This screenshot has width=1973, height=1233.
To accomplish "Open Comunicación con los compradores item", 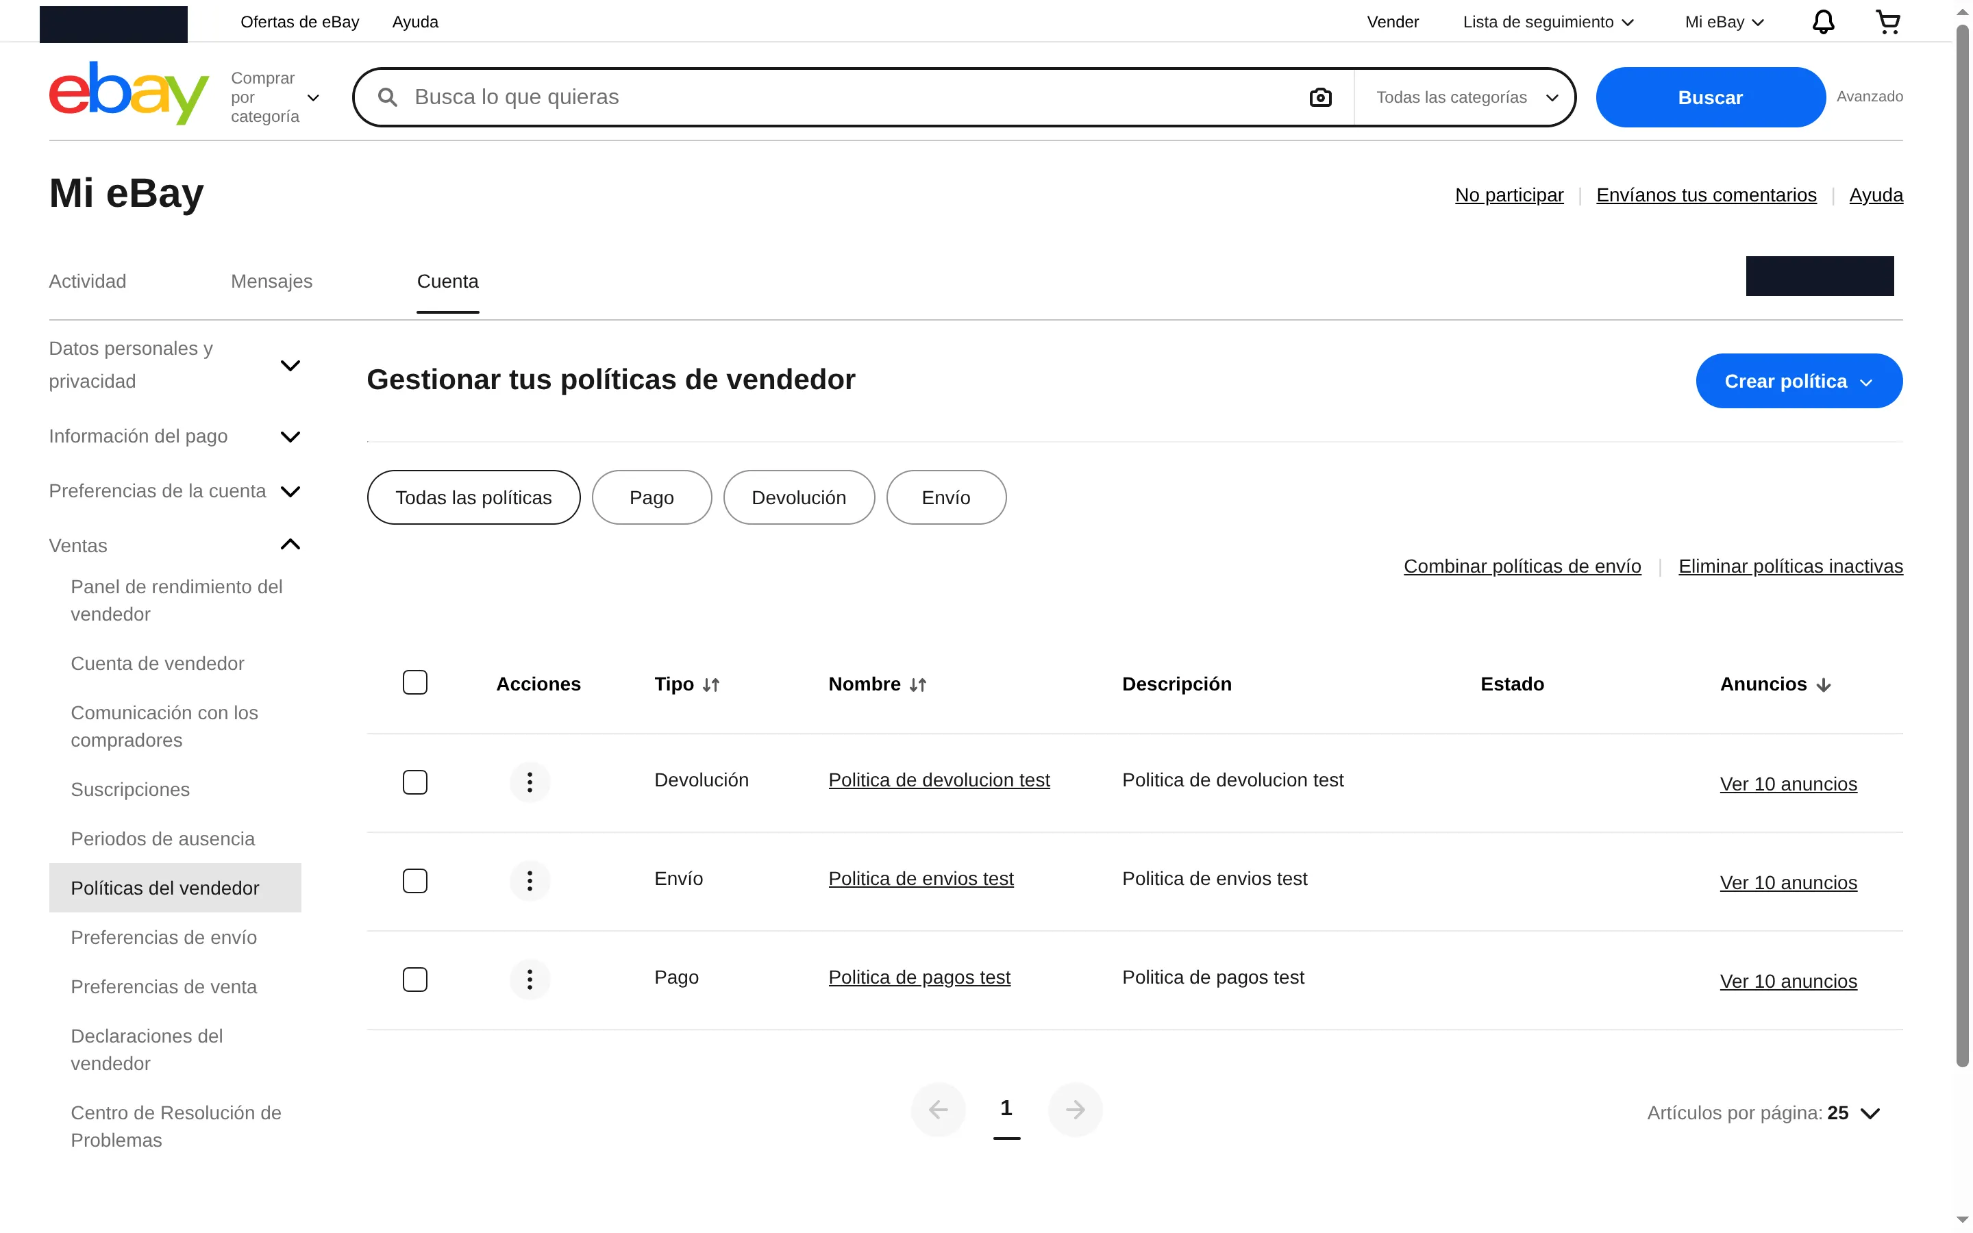I will click(164, 727).
